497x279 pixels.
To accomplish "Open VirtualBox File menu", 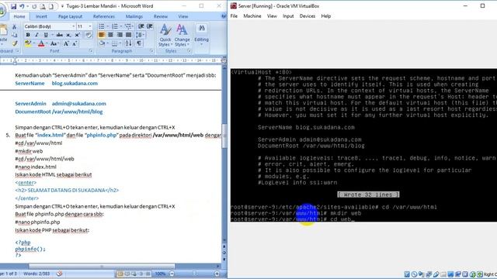I will click(x=234, y=16).
